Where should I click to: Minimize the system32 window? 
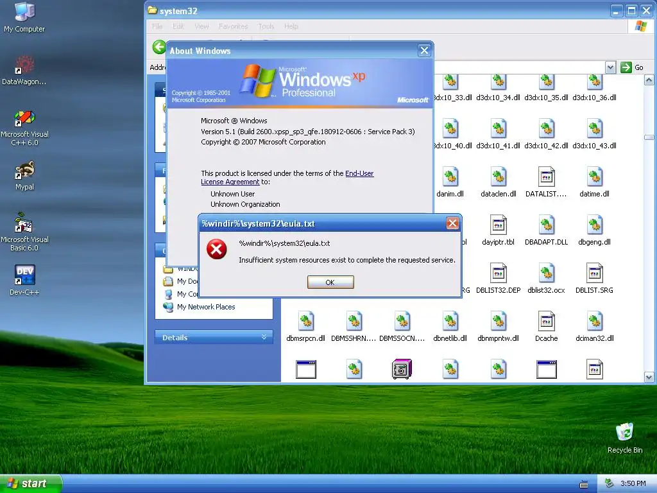point(616,10)
